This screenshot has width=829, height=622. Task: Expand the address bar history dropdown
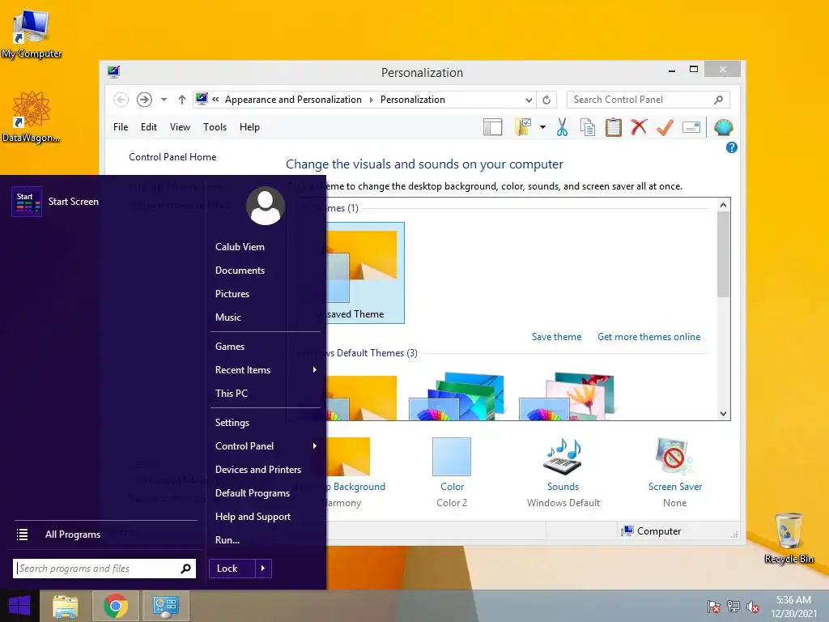click(x=529, y=100)
